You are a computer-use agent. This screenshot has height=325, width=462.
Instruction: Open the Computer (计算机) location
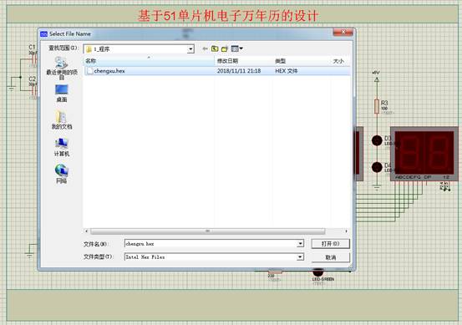point(62,147)
